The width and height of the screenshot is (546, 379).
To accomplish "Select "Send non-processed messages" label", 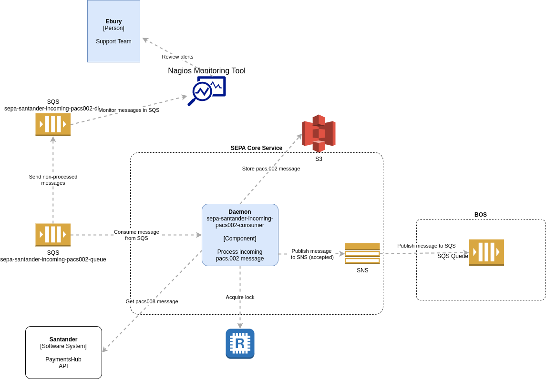I will click(x=53, y=180).
